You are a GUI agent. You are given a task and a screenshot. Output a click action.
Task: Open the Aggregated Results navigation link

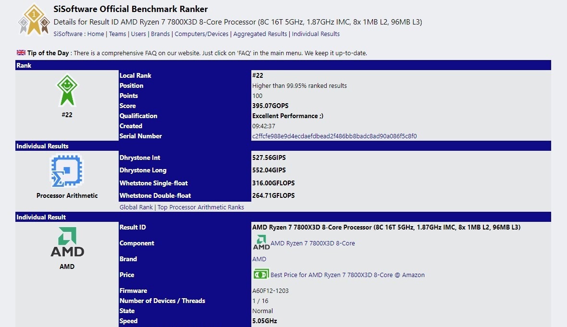[260, 34]
